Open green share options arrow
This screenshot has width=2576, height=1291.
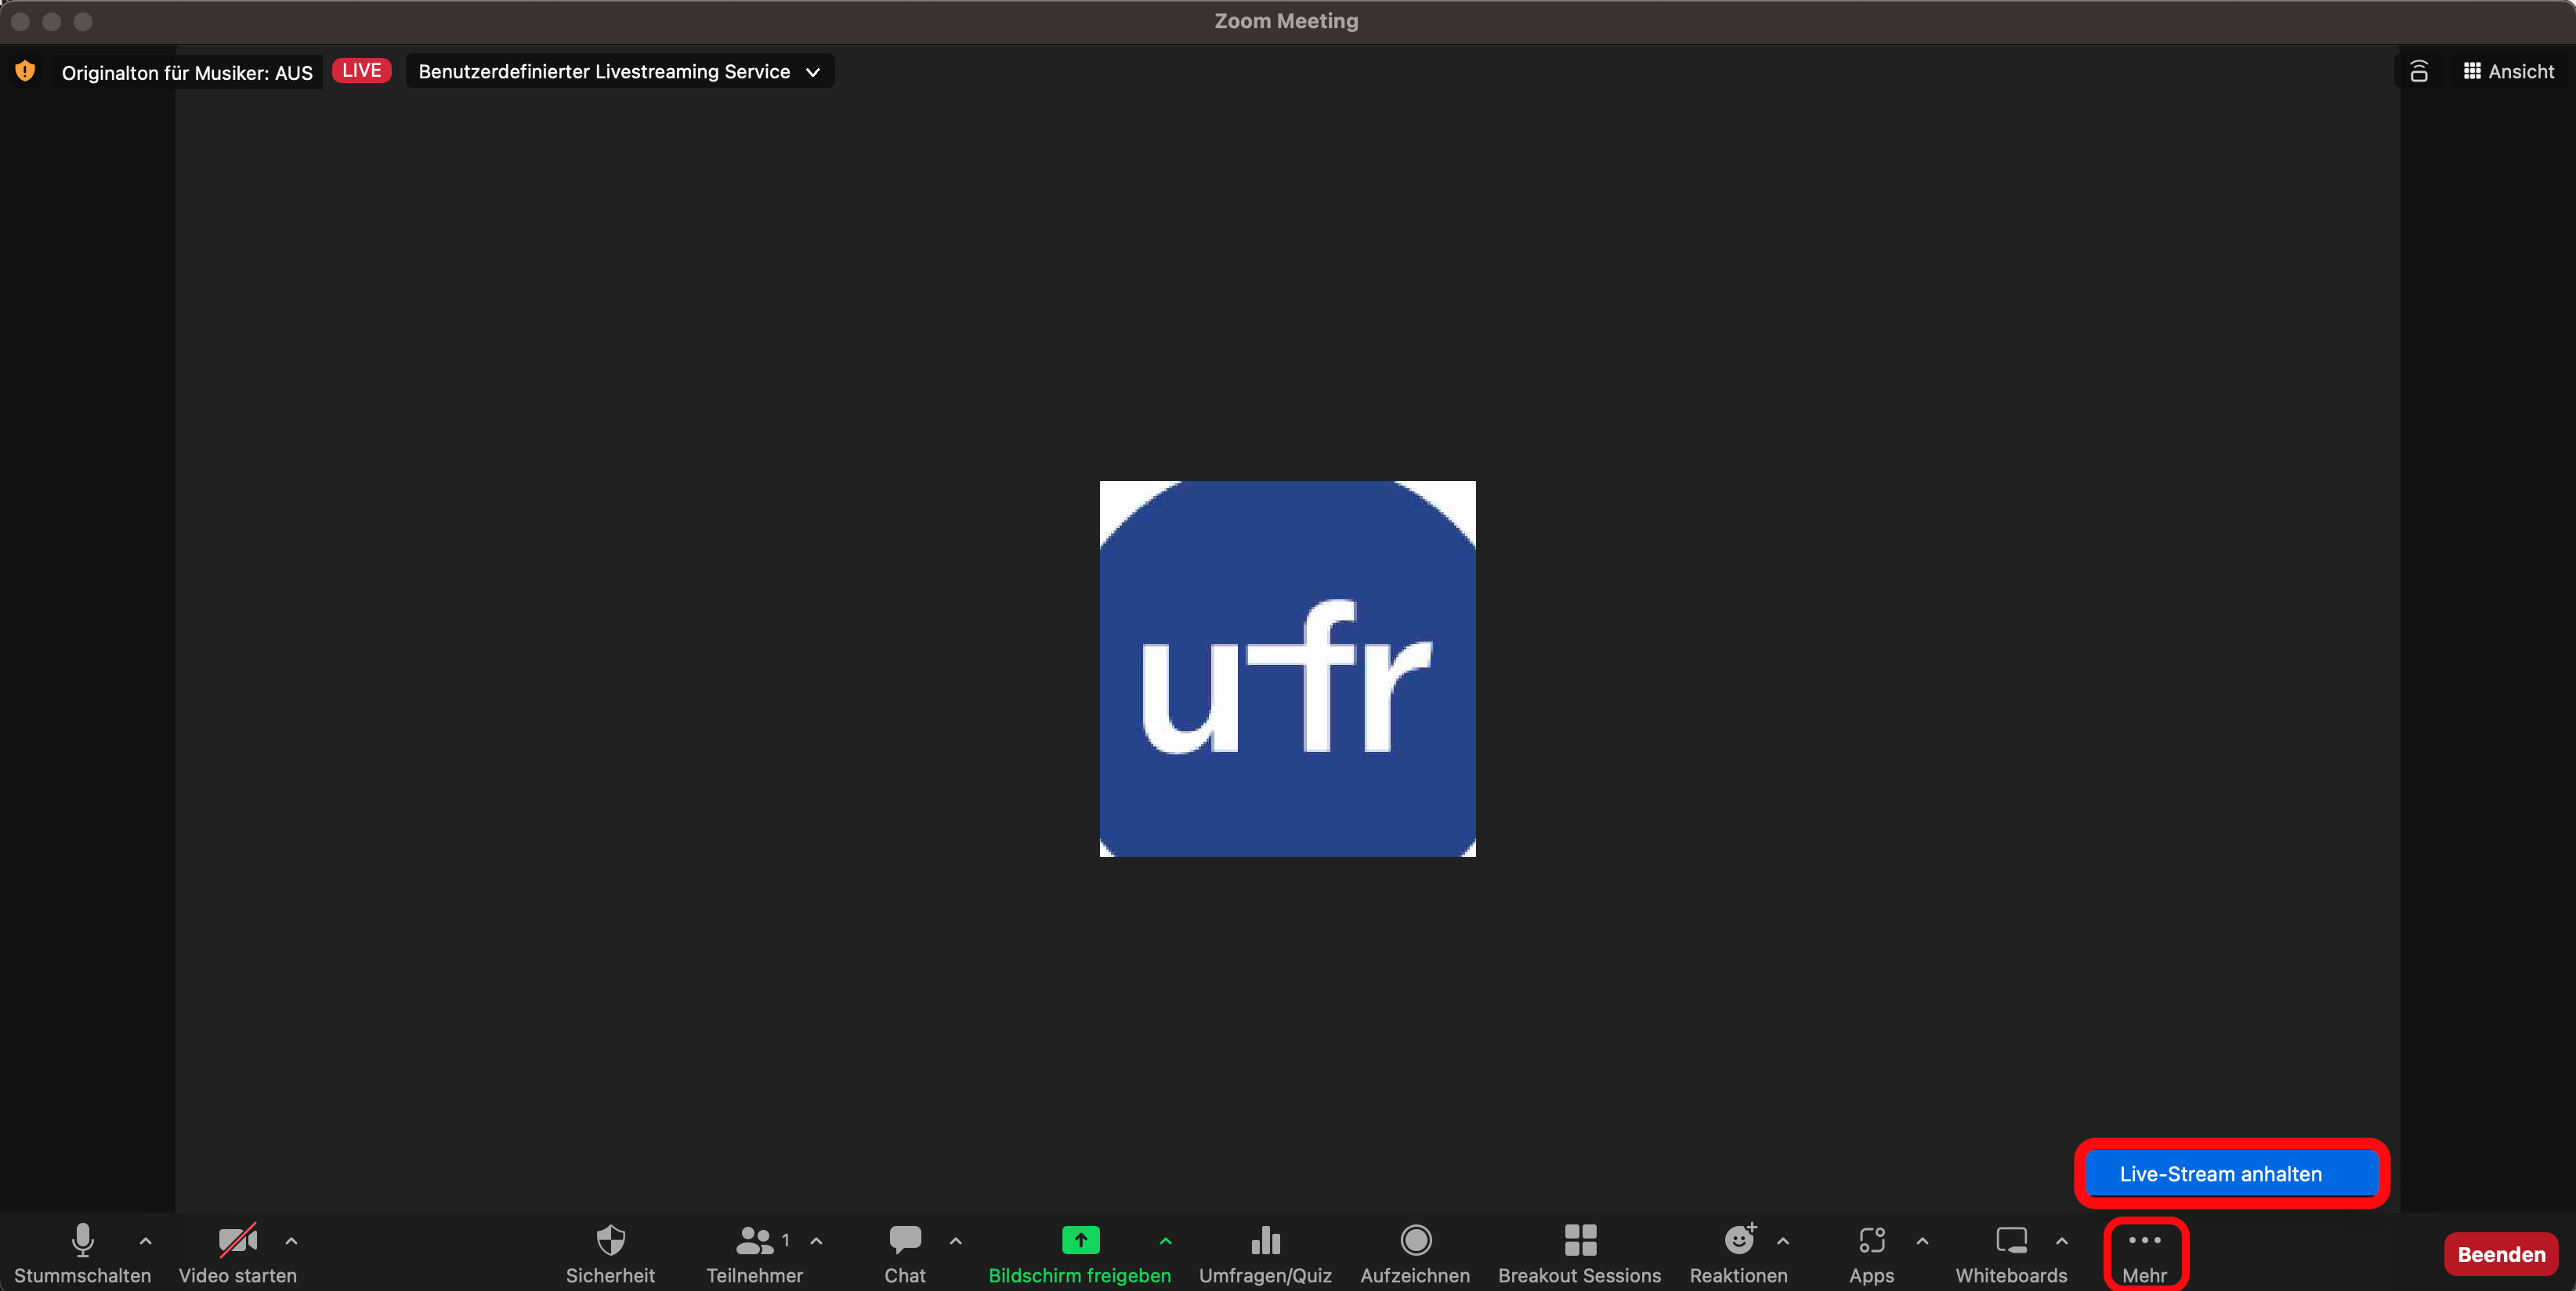tap(1165, 1241)
